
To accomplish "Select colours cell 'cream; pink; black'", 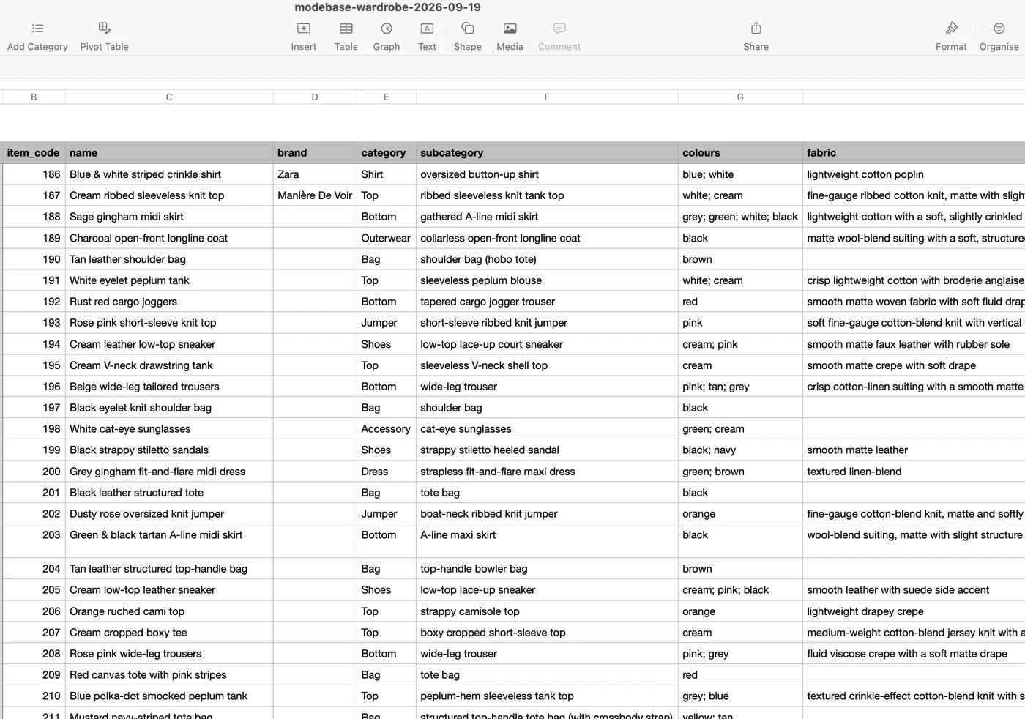I will point(740,590).
